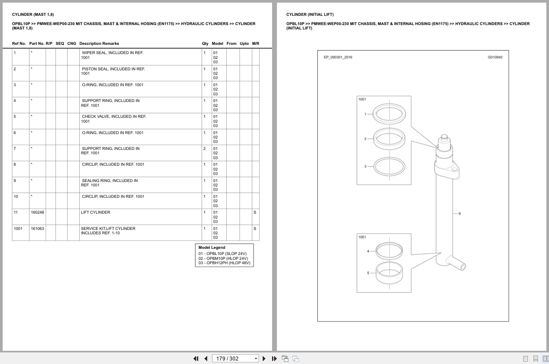The image size is (549, 364).
Task: Click part number 160248
Action: pos(37,212)
